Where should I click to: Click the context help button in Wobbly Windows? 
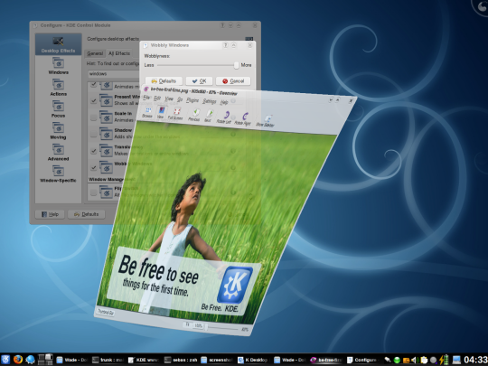coord(225,45)
